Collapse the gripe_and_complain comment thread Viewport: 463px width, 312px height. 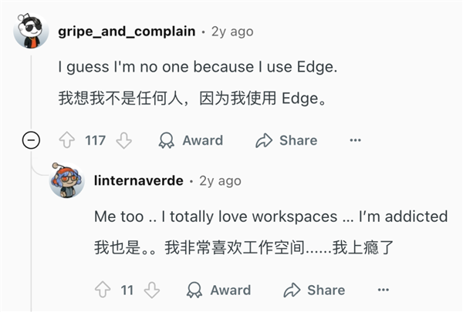pyautogui.click(x=32, y=140)
